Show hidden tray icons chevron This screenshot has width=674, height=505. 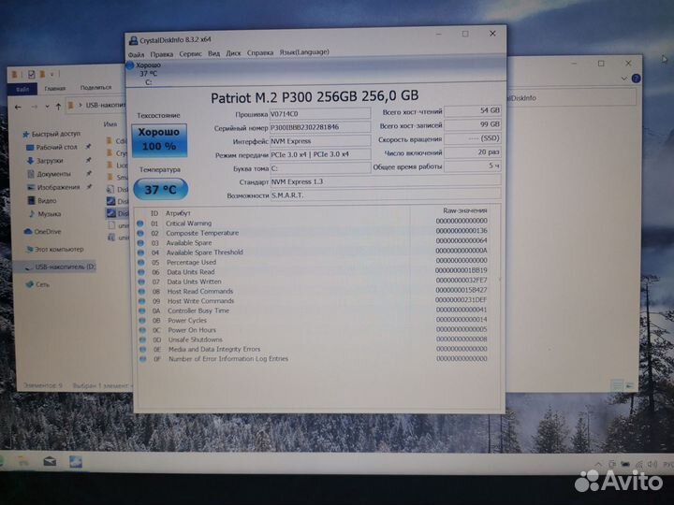click(x=598, y=464)
